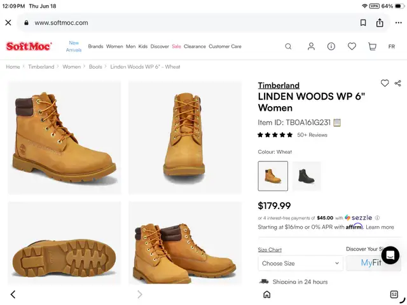Tap the shipping truck icon
The height and width of the screenshot is (305, 407).
264,281
